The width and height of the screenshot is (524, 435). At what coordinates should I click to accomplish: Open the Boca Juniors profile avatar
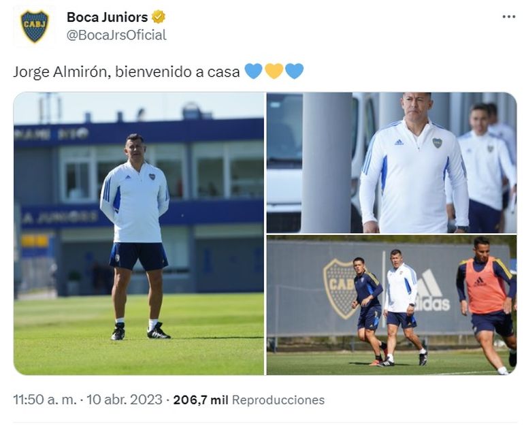(35, 27)
